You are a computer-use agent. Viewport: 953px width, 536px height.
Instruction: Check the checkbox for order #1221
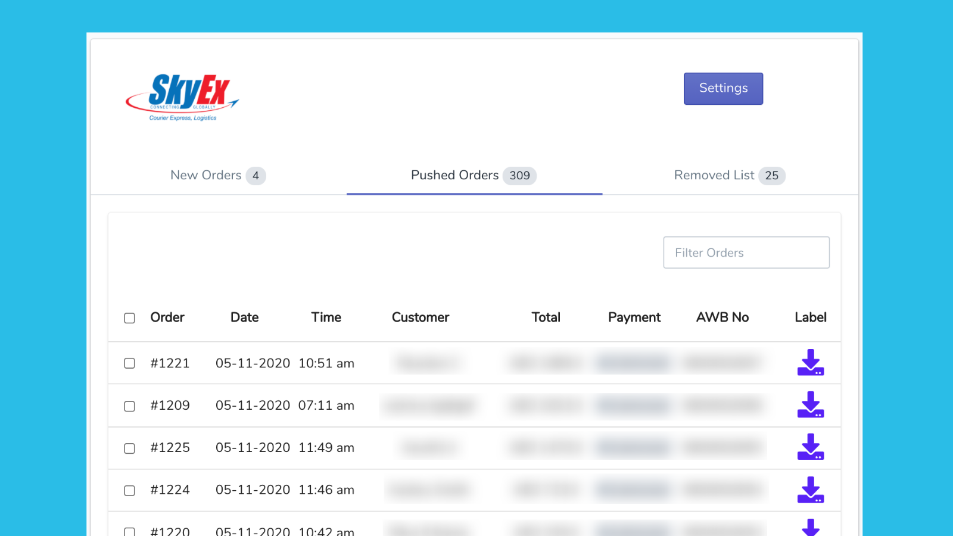coord(129,363)
